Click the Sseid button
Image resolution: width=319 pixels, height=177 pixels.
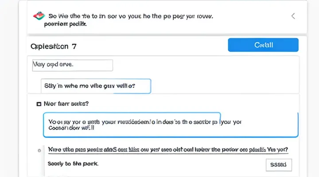(x=278, y=165)
